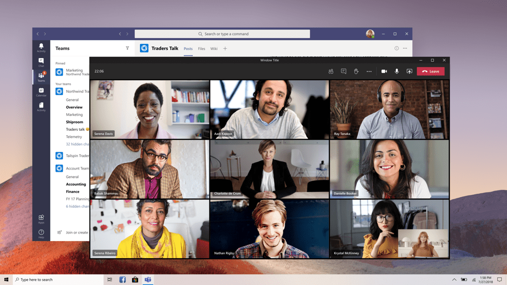Leave the meeting
This screenshot has width=507, height=285.
(431, 72)
